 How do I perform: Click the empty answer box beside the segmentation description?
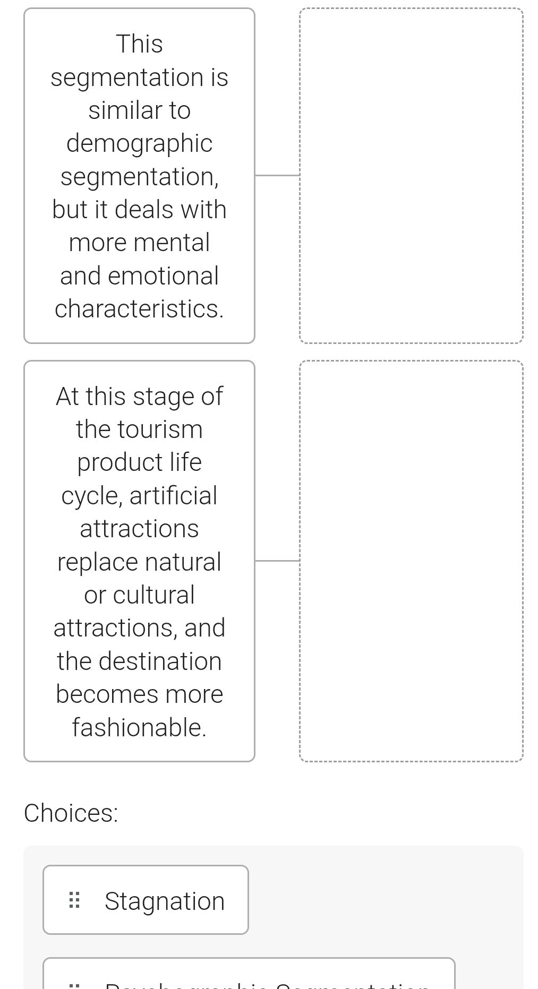[x=411, y=176]
